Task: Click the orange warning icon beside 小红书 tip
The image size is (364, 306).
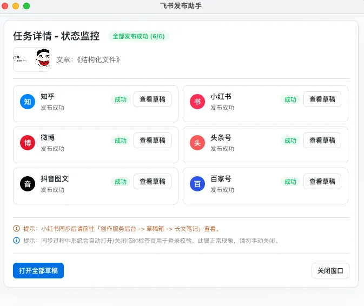Action: coord(16,229)
